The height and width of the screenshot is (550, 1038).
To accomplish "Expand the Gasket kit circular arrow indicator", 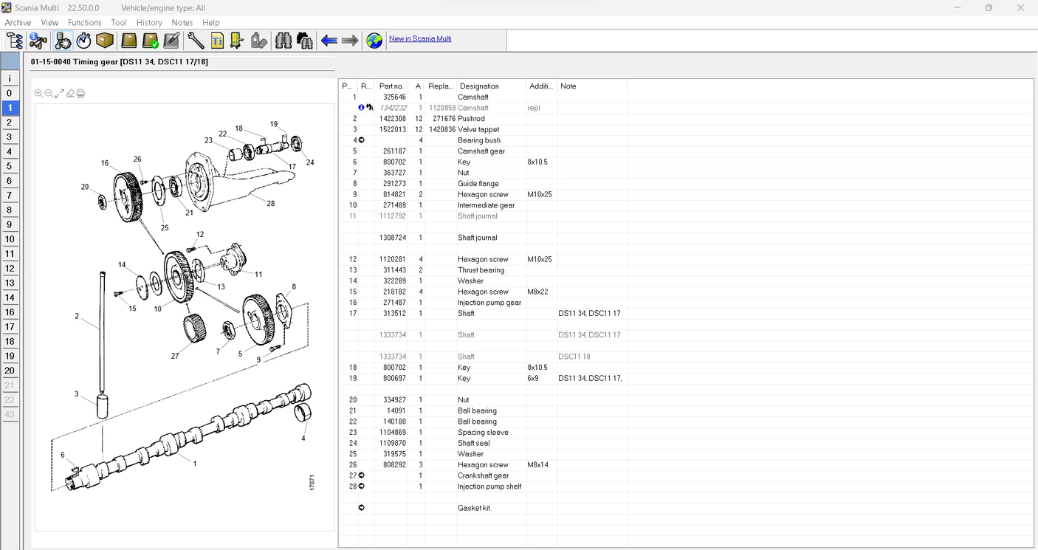I will point(361,507).
